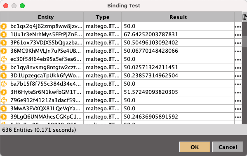Select entity cell 3MwA3EVXQX81LQeVqYa...
This screenshot has height=156, width=247.
(x=46, y=109)
